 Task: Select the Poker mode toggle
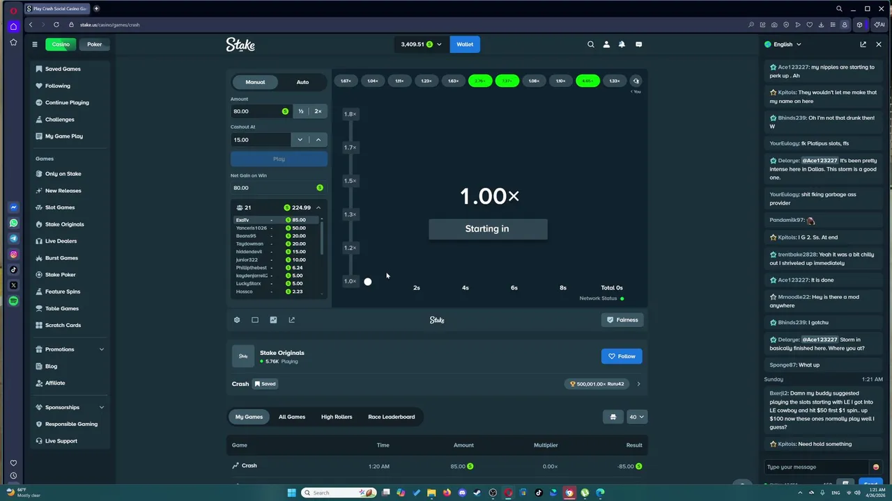(94, 45)
